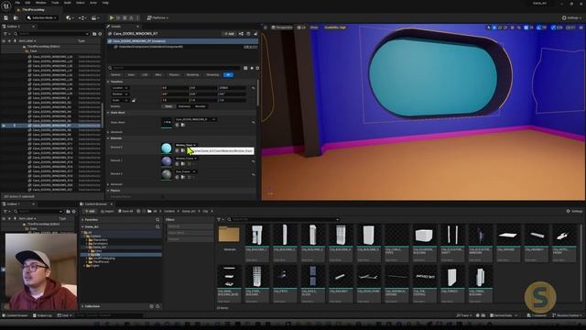The width and height of the screenshot is (586, 330).
Task: Click the Door_Frame grey material thumbnail
Action: click(167, 174)
